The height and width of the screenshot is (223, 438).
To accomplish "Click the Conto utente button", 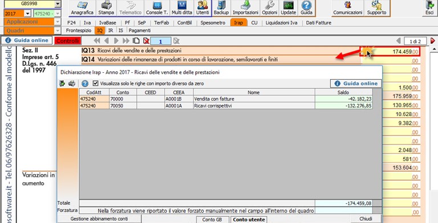I will 249,220.
